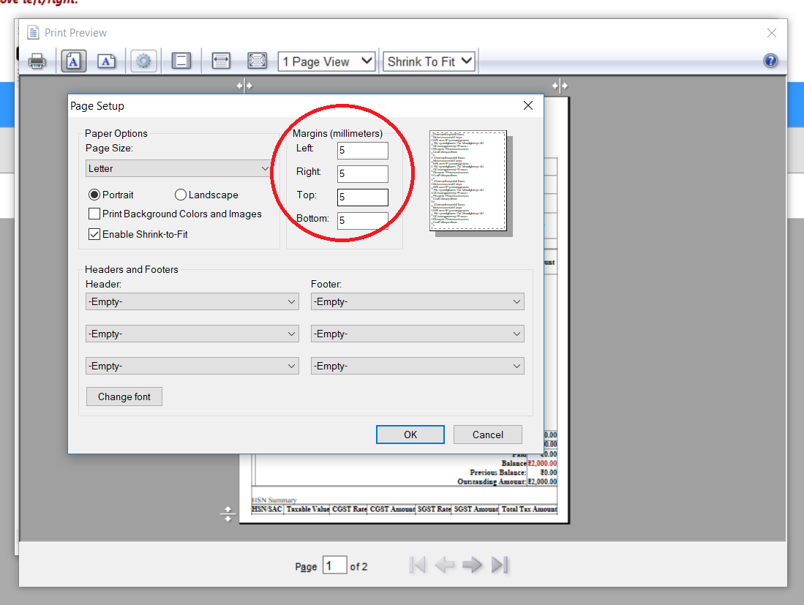The image size is (804, 605).
Task: Go to last page arrow
Action: tap(500, 565)
